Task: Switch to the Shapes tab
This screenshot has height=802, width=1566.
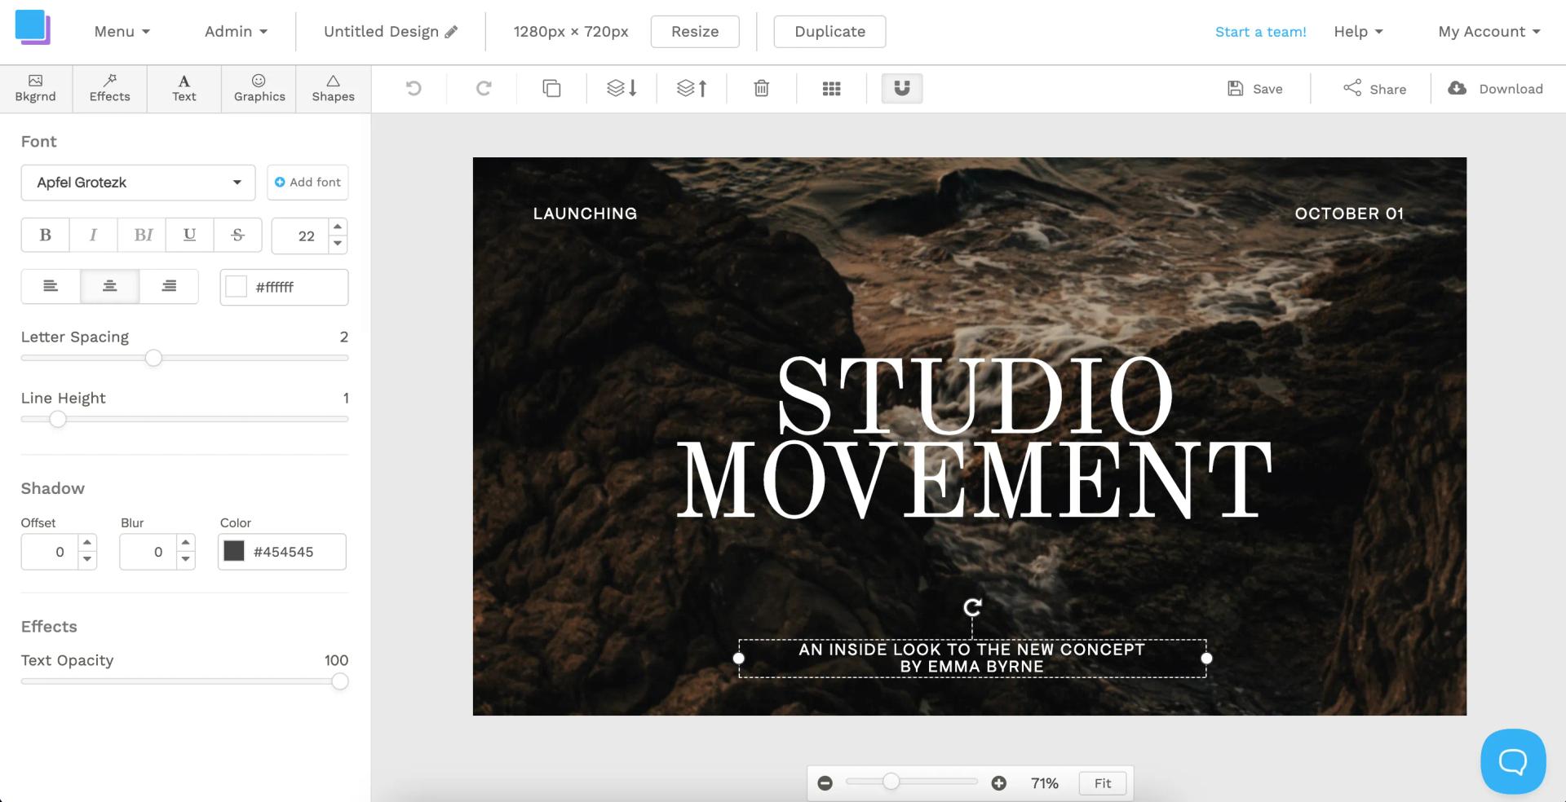Action: click(x=333, y=88)
